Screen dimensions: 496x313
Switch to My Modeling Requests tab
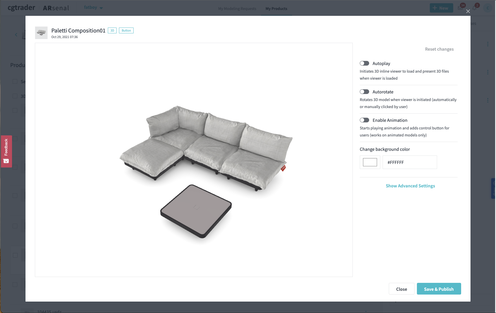point(237,9)
